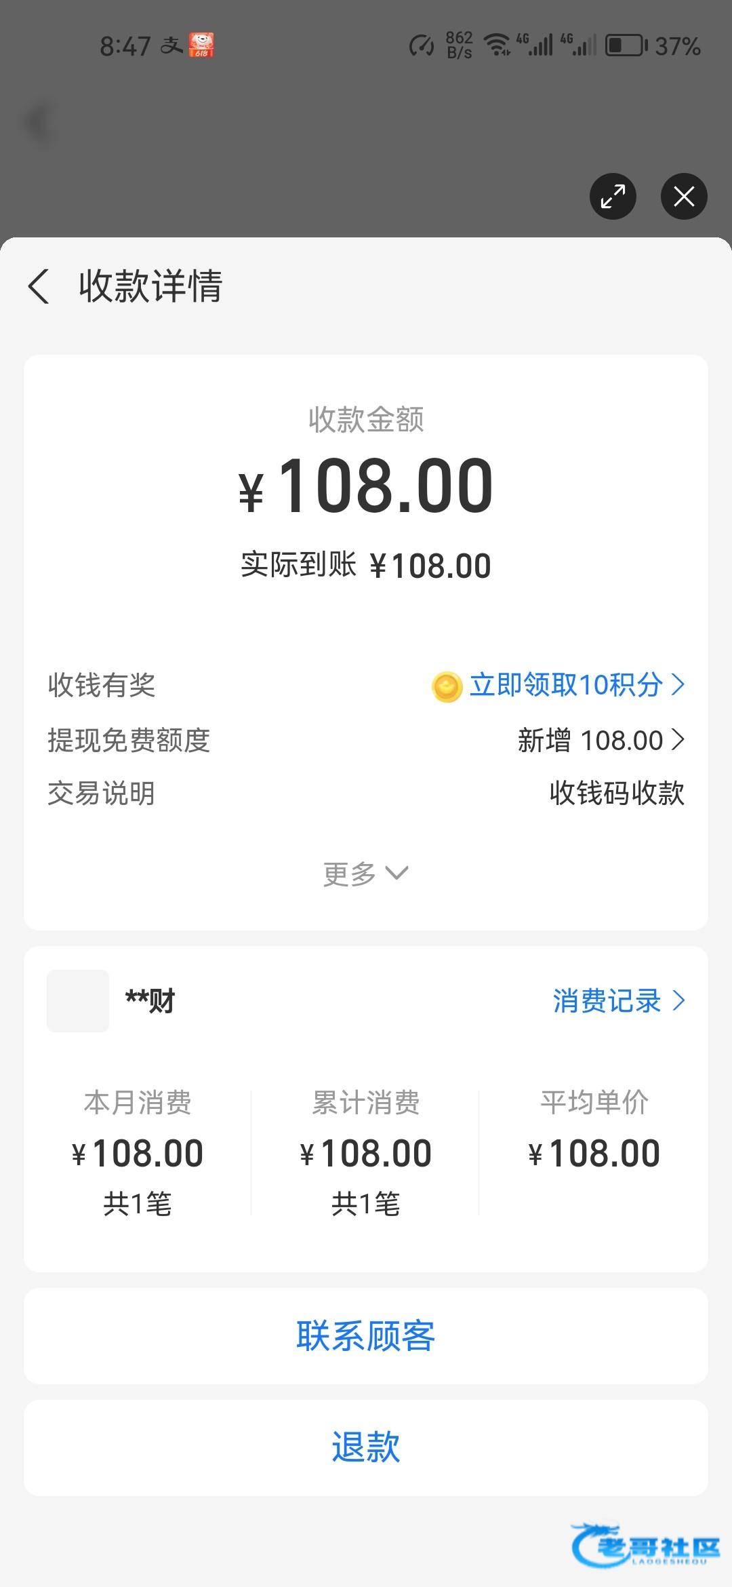
Task: Tap the Alipay icon in status bar
Action: [x=171, y=46]
